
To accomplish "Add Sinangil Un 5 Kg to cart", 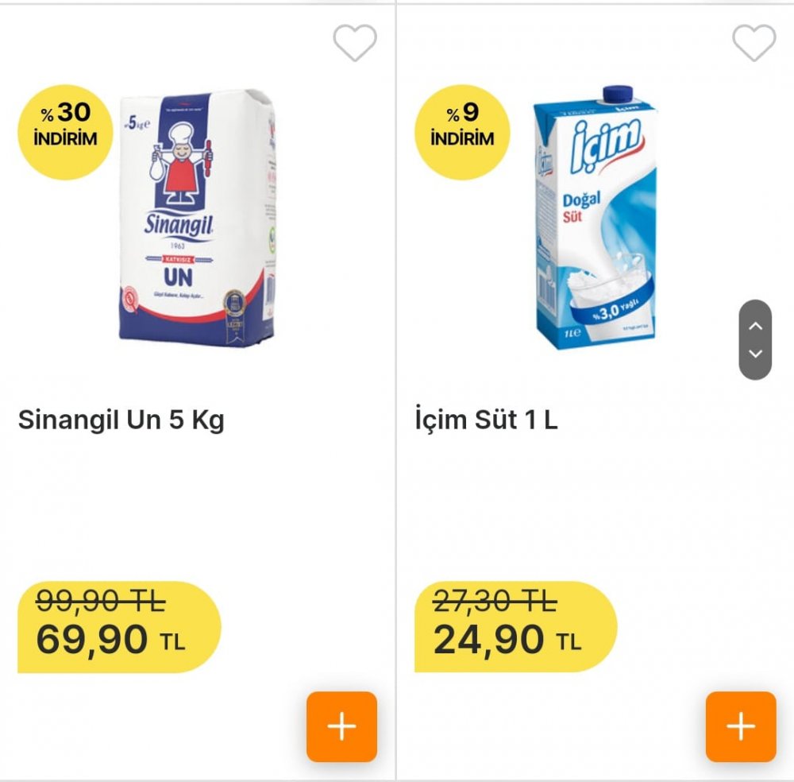I will tap(341, 726).
